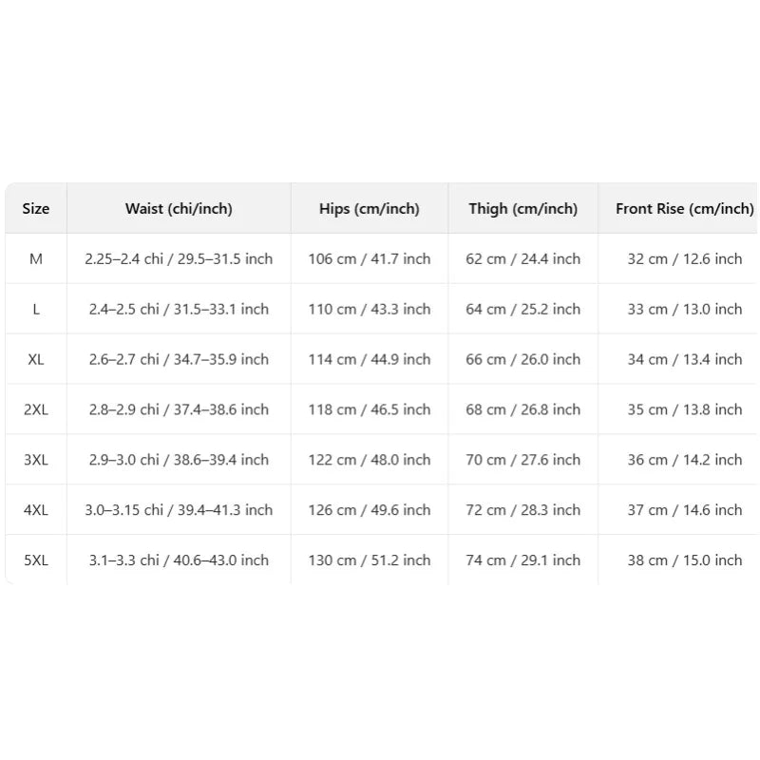Click the Thigh (cm/inch) column header
Screen dimensions: 760x760
[x=522, y=209]
